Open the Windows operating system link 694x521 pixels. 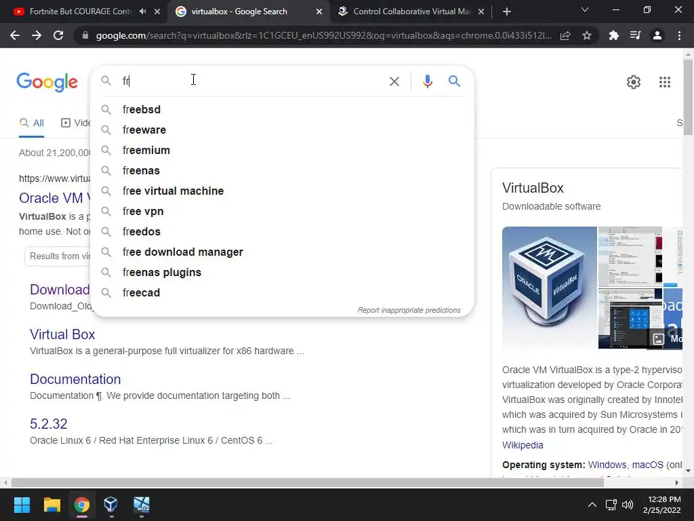[607, 465]
